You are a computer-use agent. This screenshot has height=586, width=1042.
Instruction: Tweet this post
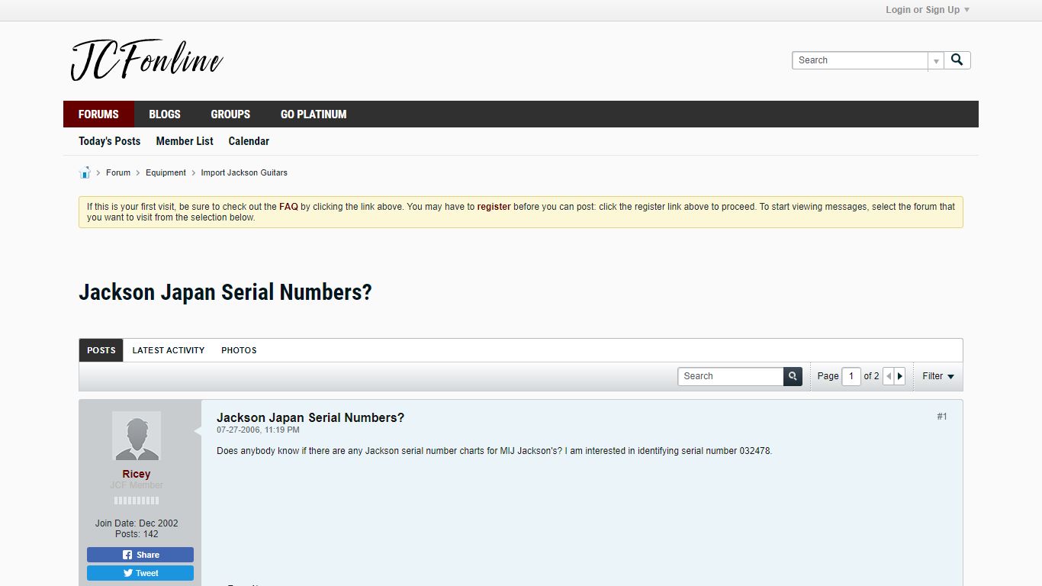pyautogui.click(x=140, y=573)
